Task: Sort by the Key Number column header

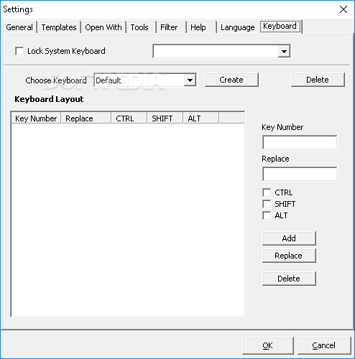Action: [36, 118]
